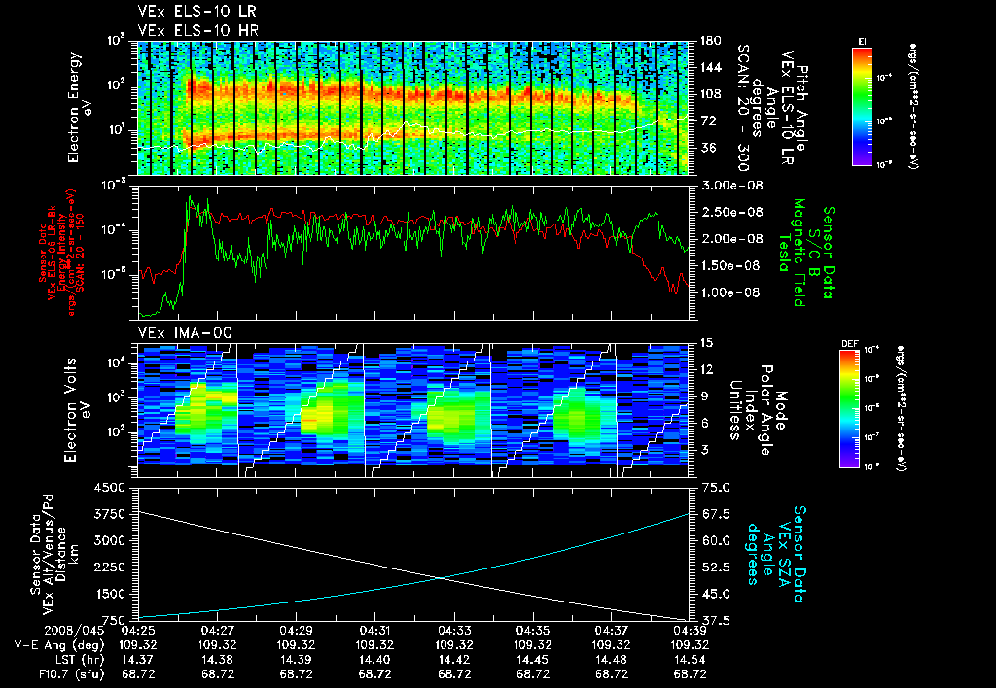The height and width of the screenshot is (688, 996).
Task: Click the 37.5 SZA degree tick label
Action: (x=715, y=621)
